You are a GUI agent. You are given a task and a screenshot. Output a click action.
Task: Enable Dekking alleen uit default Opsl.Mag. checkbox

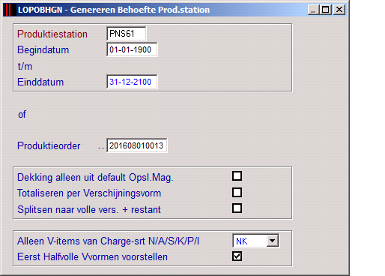click(237, 176)
